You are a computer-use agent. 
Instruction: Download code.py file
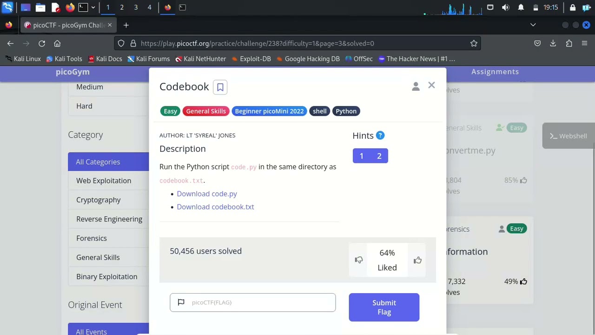tap(207, 194)
